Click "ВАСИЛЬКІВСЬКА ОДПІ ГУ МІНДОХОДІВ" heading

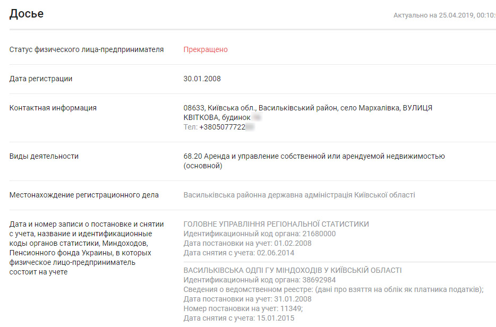pyautogui.click(x=293, y=270)
